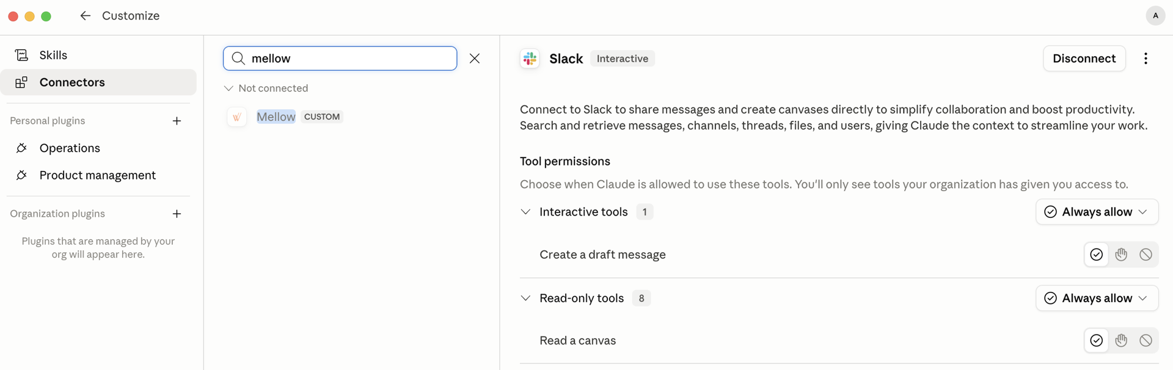Click the Organization plugins heading
The width and height of the screenshot is (1173, 370).
tap(57, 214)
